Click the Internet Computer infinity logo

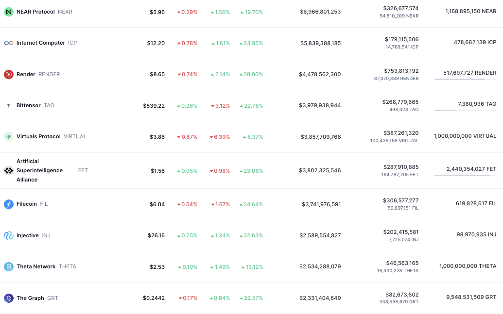(9, 43)
